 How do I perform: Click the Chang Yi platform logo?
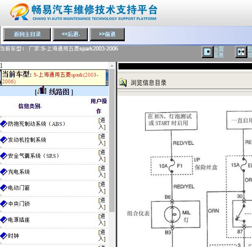click(20, 12)
